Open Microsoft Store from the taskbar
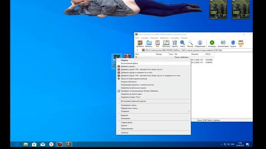Image resolution: width=266 pixels, height=149 pixels. click(x=34, y=144)
